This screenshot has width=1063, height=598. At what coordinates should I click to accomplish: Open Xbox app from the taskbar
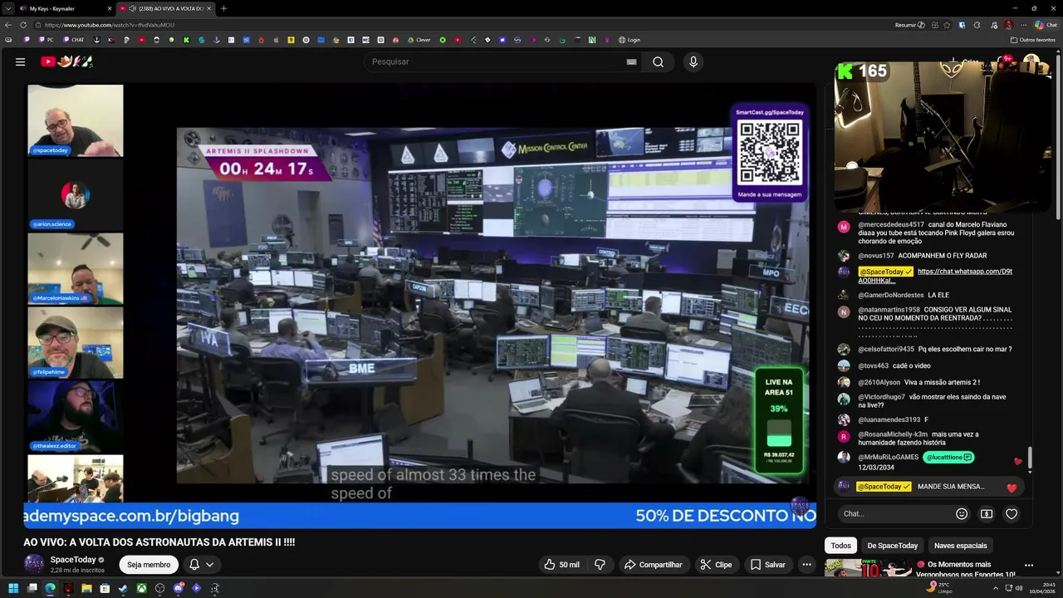pos(141,588)
